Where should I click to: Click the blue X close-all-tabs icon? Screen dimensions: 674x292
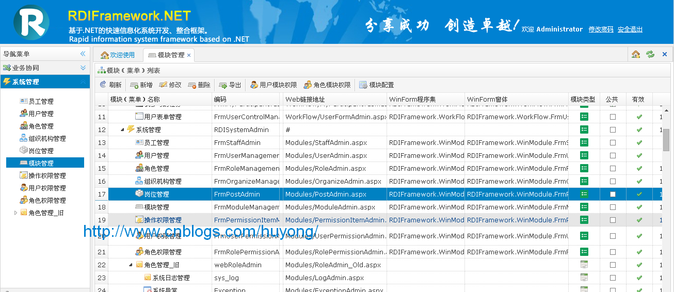(665, 54)
